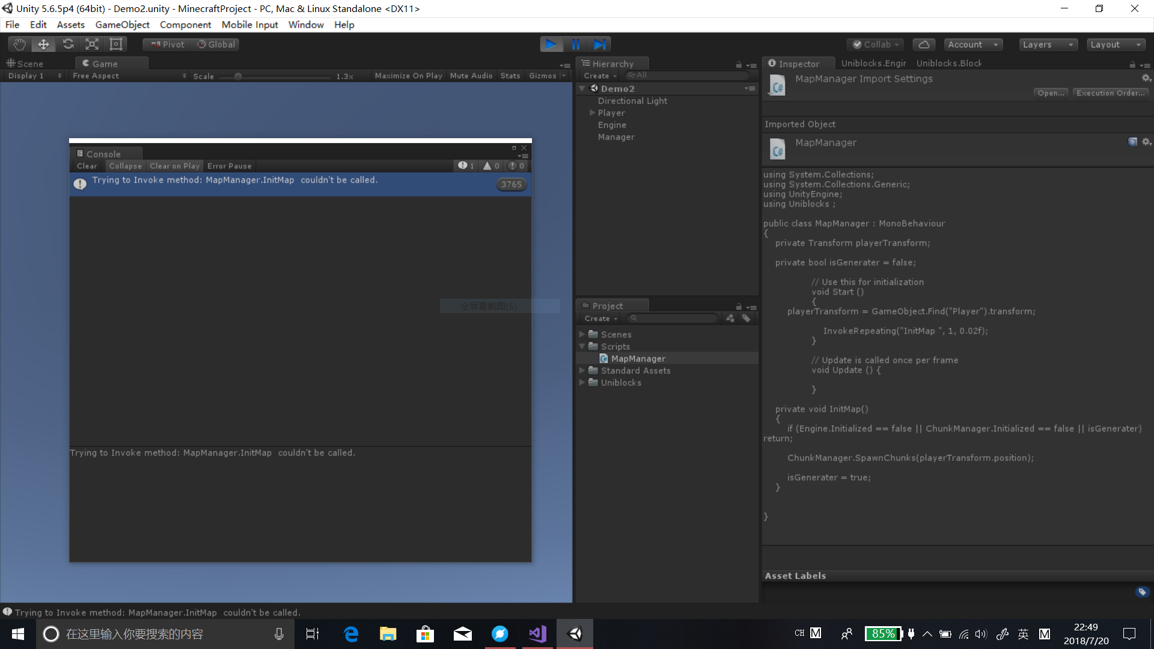Viewport: 1154px width, 649px height.
Task: Open the Display 1 dropdown in Game view
Action: (x=34, y=76)
